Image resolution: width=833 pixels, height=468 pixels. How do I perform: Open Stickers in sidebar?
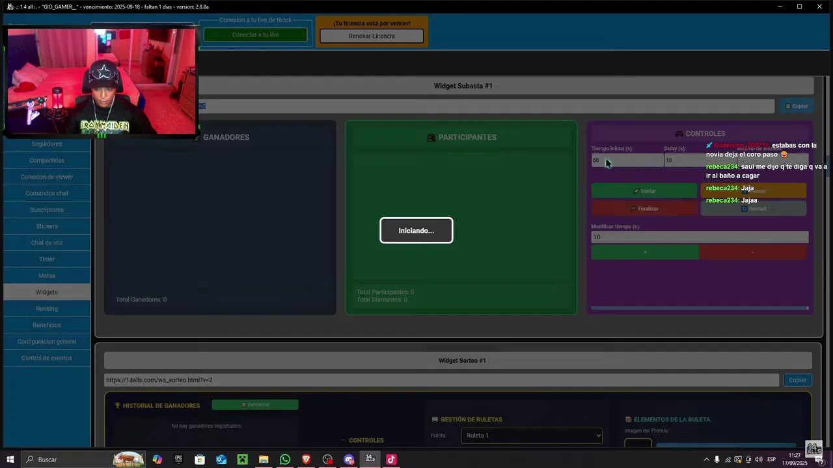click(47, 226)
